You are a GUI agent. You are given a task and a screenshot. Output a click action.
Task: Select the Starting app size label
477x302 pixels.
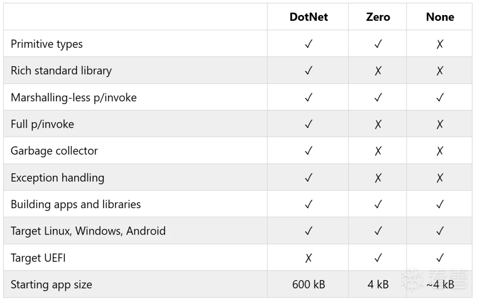click(51, 285)
